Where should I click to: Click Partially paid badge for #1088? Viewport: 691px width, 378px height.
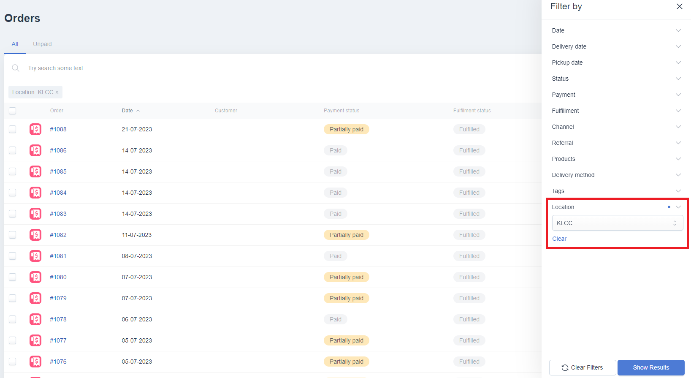[347, 129]
